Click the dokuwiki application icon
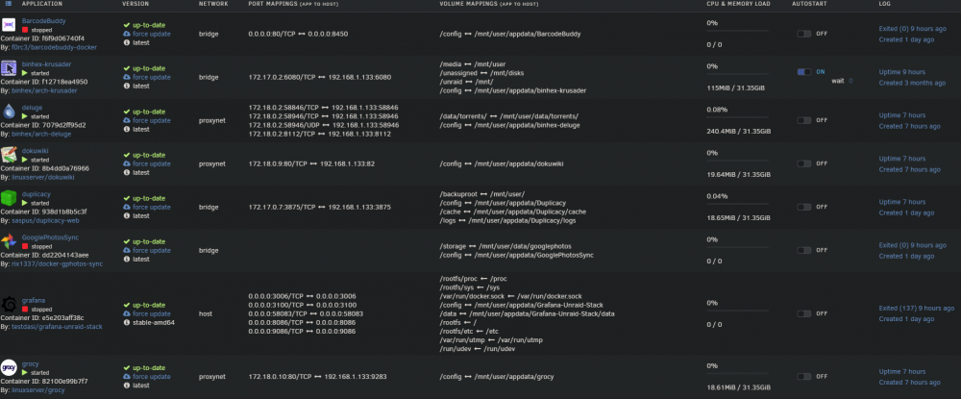961x399 pixels. (9, 155)
